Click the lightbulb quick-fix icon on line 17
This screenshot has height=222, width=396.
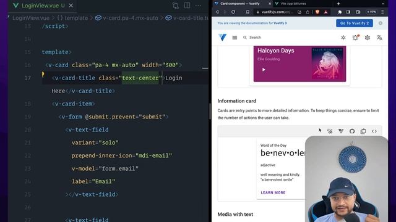43,74
